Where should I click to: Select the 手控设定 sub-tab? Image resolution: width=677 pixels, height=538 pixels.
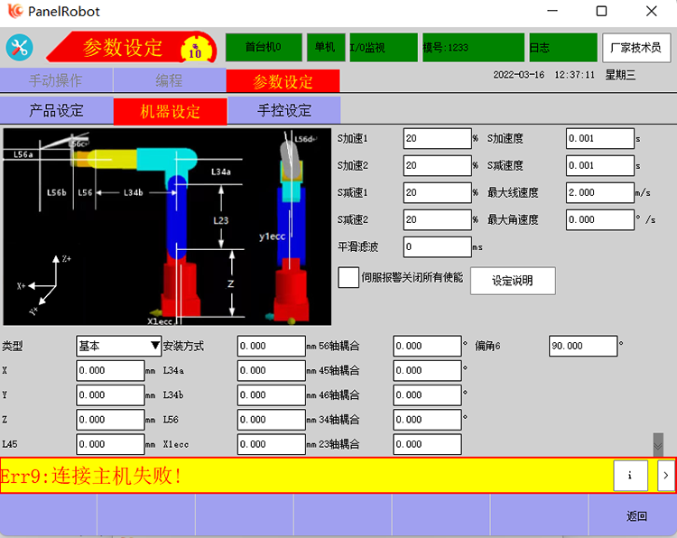tap(284, 111)
